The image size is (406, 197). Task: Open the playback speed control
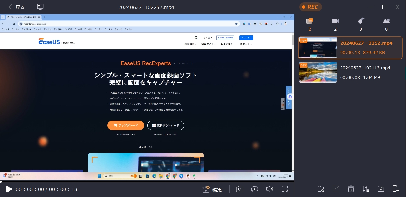pos(254,189)
